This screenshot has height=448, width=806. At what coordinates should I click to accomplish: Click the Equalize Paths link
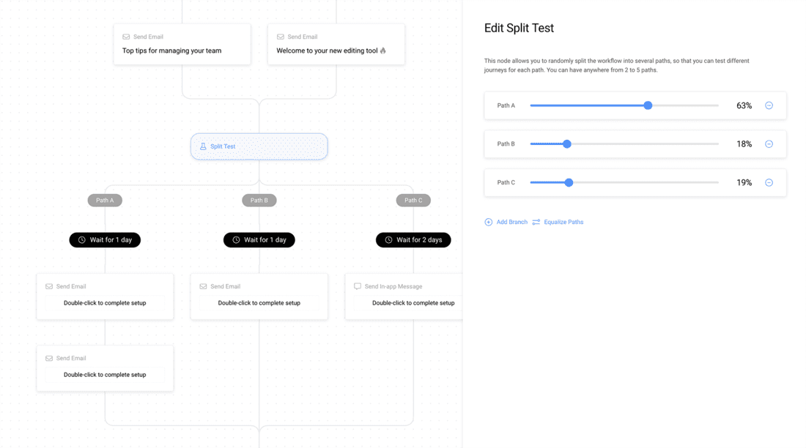563,222
